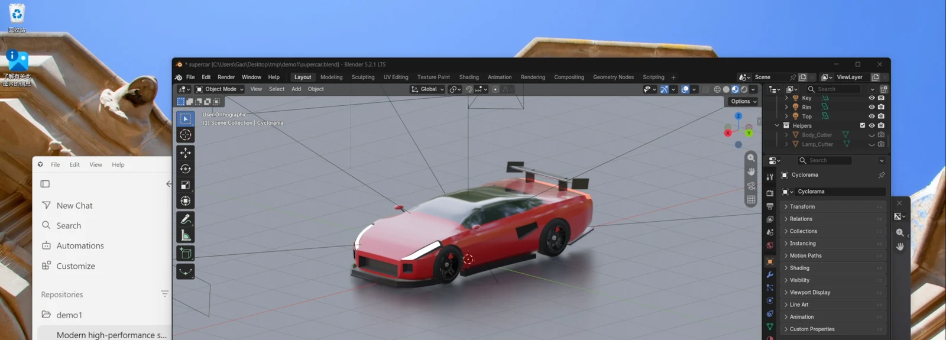Expand the Custom Properties panel

834,329
